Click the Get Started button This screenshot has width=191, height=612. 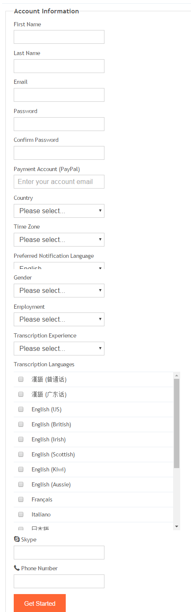40,603
